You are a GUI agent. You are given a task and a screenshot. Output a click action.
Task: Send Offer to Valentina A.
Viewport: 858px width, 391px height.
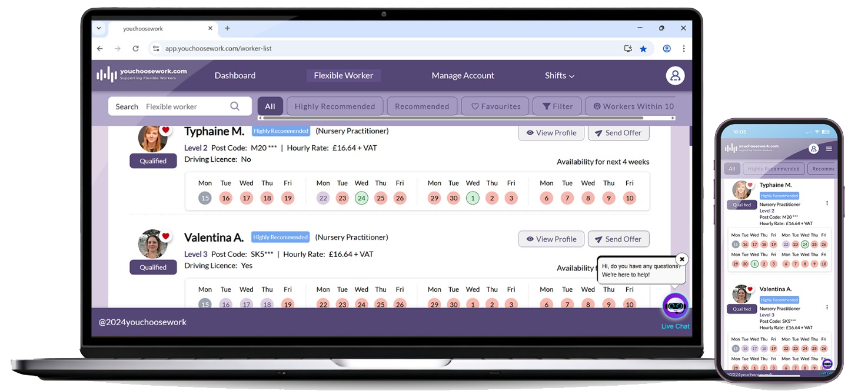click(618, 239)
